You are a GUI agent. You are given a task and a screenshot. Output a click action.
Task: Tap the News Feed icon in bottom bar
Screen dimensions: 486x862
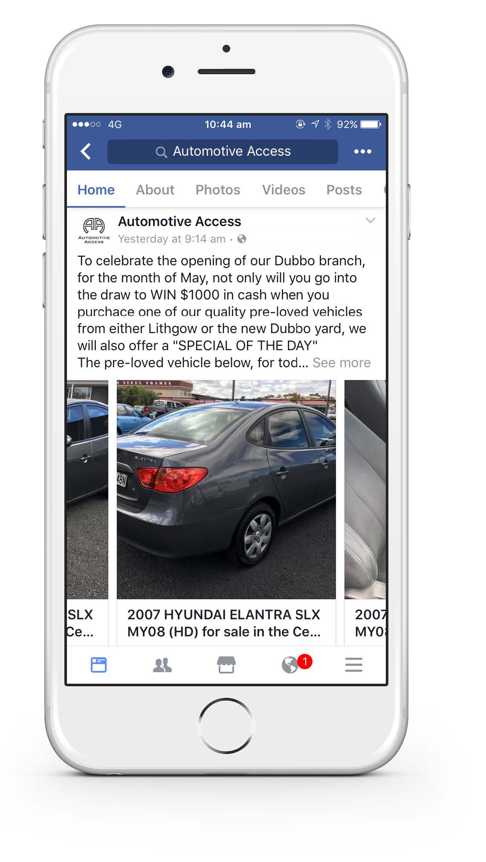(x=98, y=665)
